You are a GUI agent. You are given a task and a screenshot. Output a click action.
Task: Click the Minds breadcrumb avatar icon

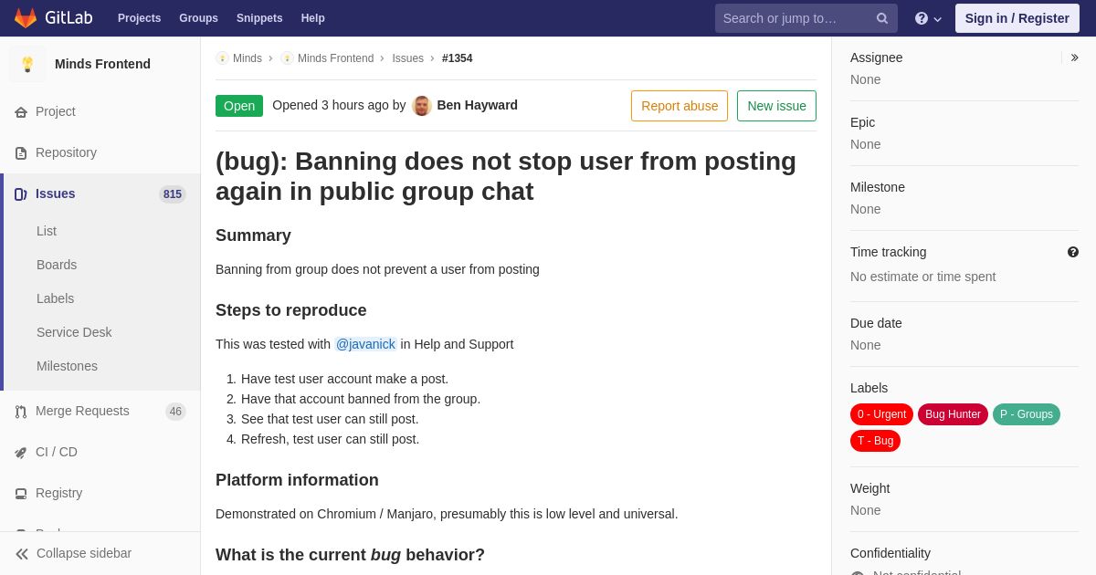[222, 58]
